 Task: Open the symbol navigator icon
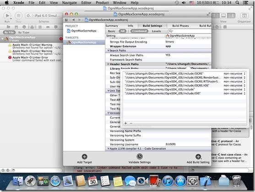(x=16, y=27)
